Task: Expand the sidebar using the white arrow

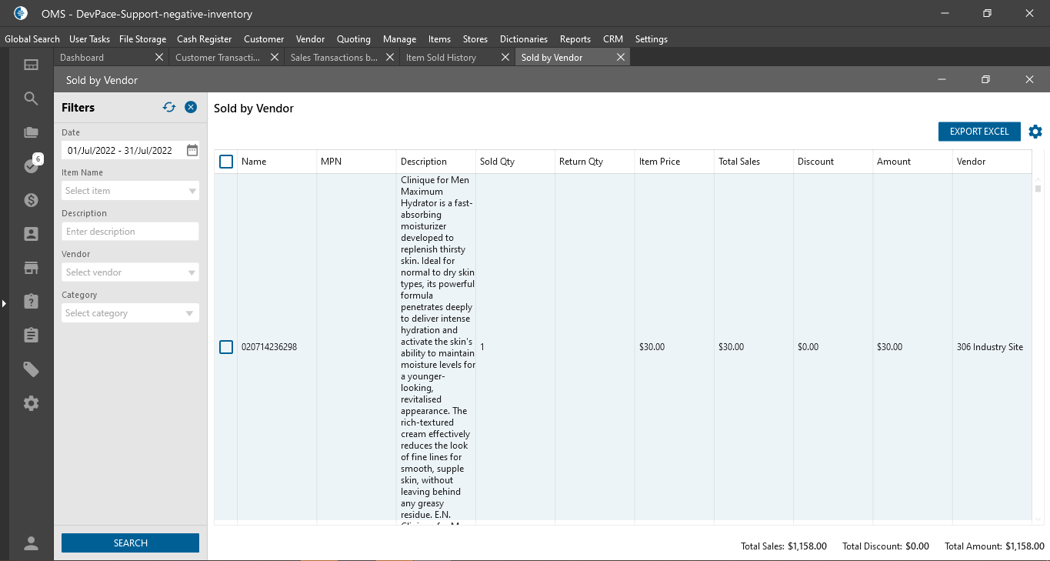Action: (4, 304)
